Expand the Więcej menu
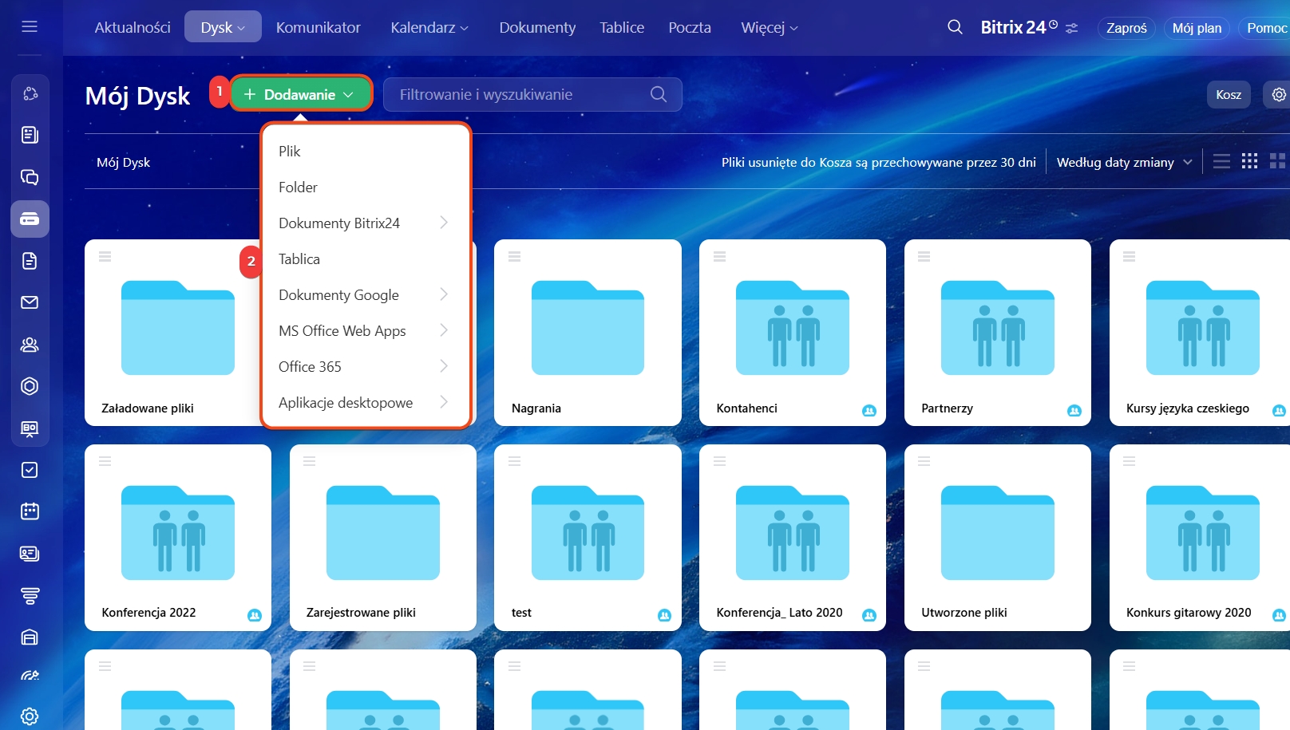Viewport: 1290px width, 730px height. pyautogui.click(x=769, y=28)
